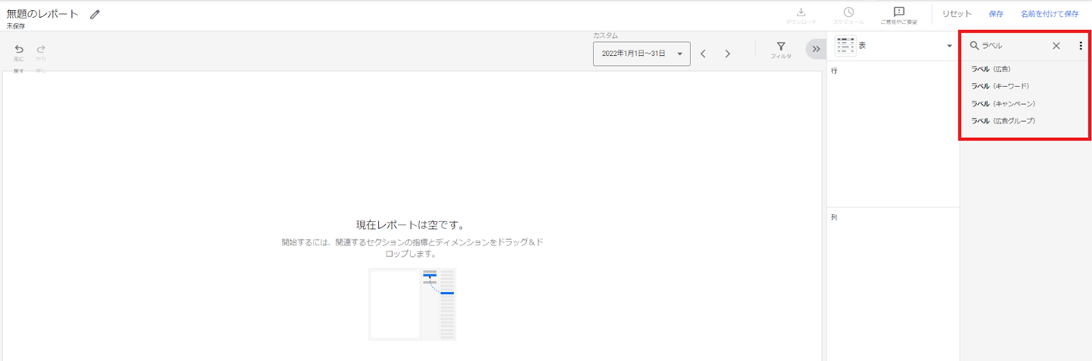Go to previous date period arrow
Image resolution: width=1092 pixels, height=361 pixels.
pos(703,54)
